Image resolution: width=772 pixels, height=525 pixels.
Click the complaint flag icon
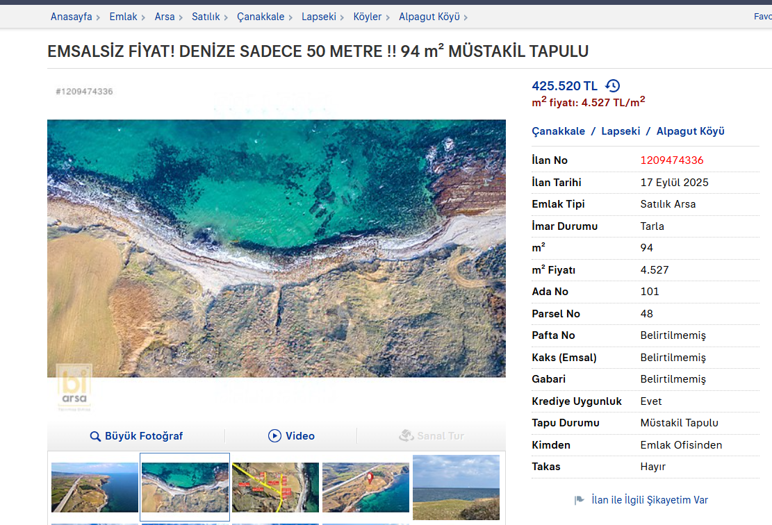click(x=579, y=500)
